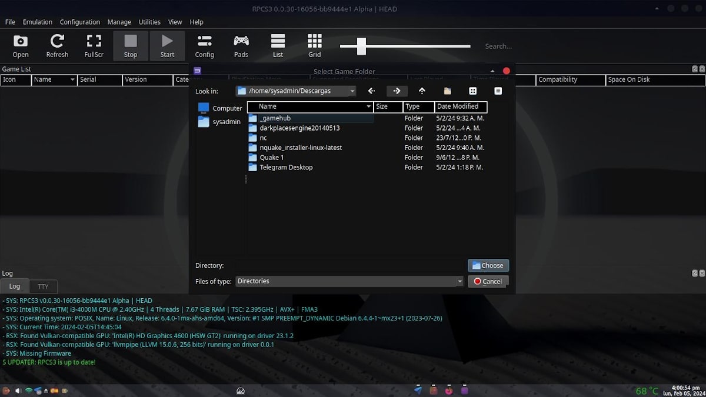This screenshot has height=397, width=706.
Task: Cancel the game folder selection
Action: [488, 281]
